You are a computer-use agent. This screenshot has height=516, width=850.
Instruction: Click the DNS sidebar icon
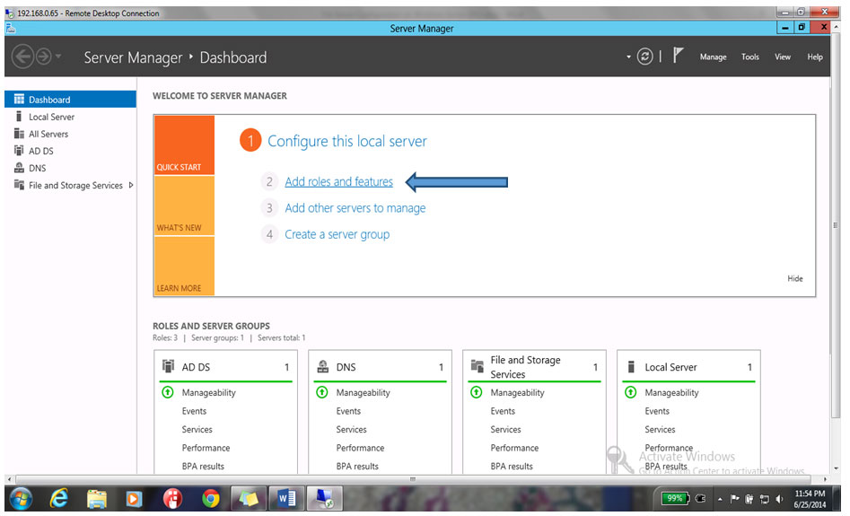19,168
